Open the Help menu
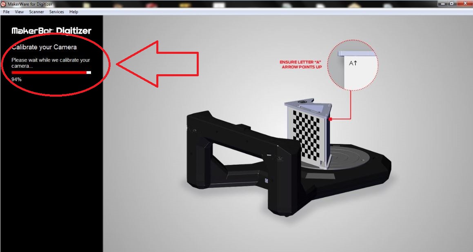Viewport: 473px width, 252px height. pos(73,12)
